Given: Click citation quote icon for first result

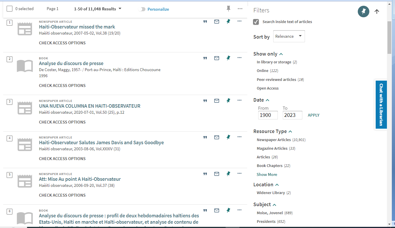Looking at the screenshot, I should [205, 22].
